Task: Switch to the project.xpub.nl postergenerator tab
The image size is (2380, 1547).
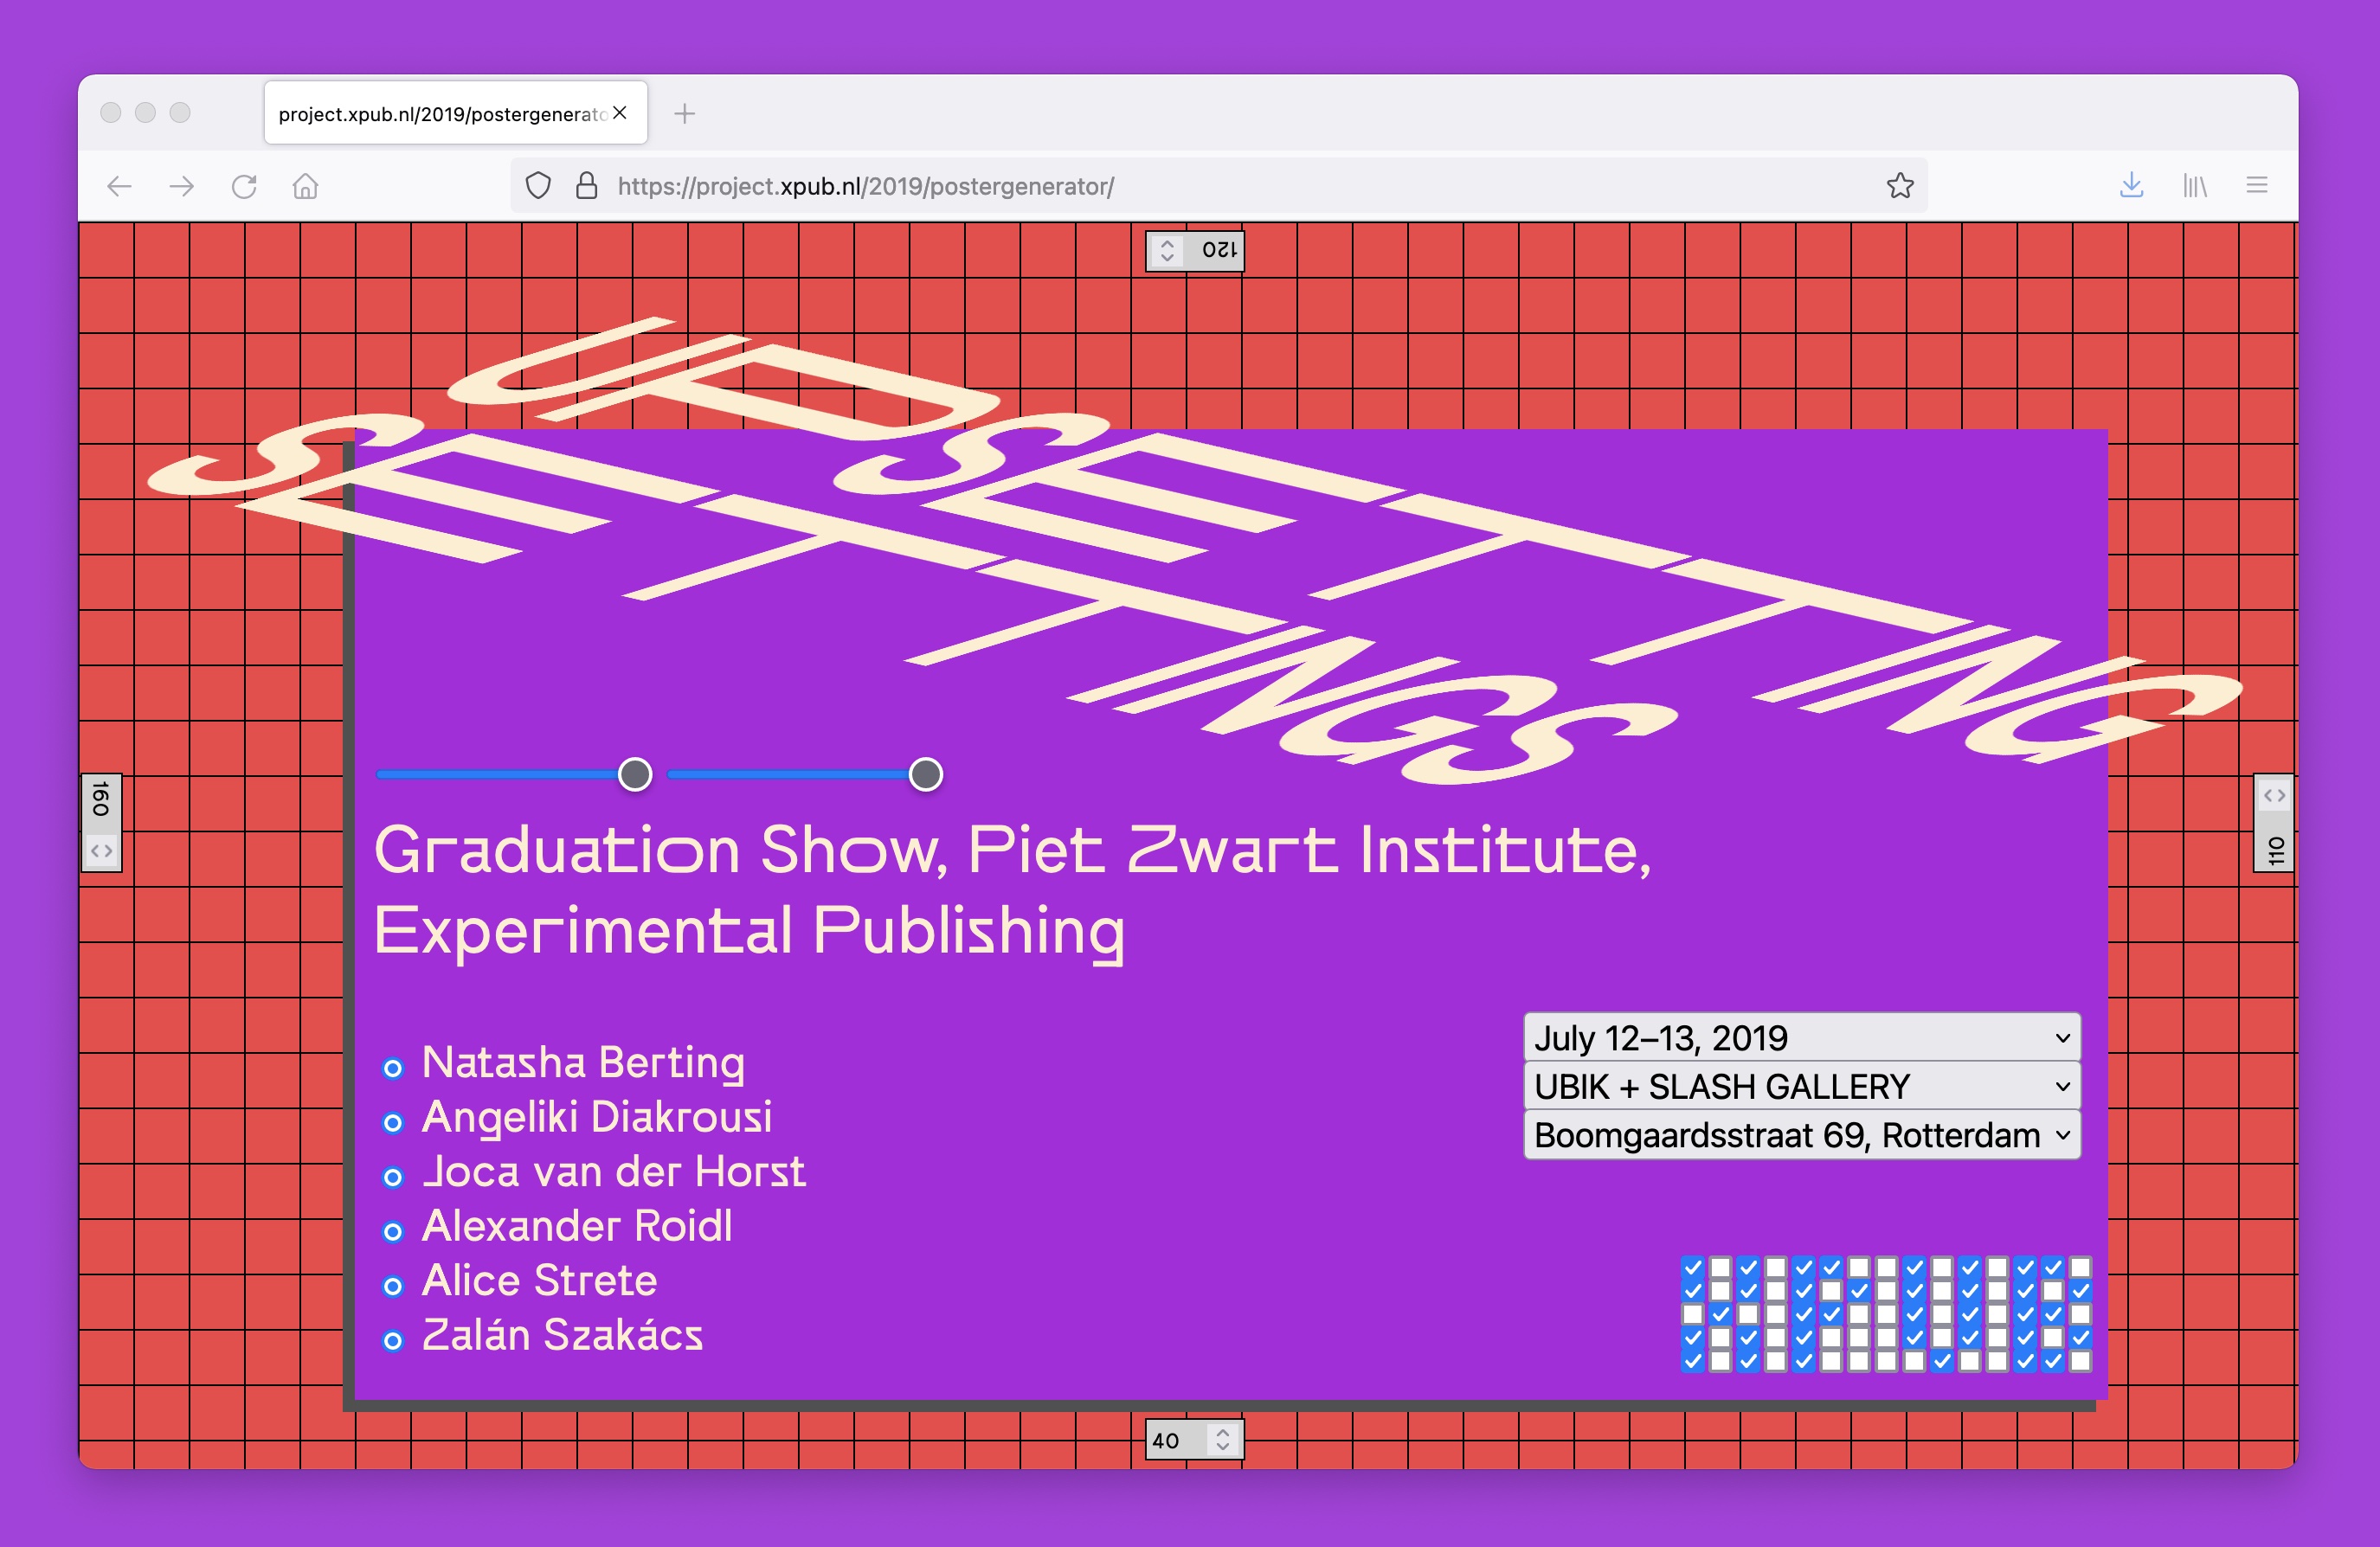Action: point(441,114)
